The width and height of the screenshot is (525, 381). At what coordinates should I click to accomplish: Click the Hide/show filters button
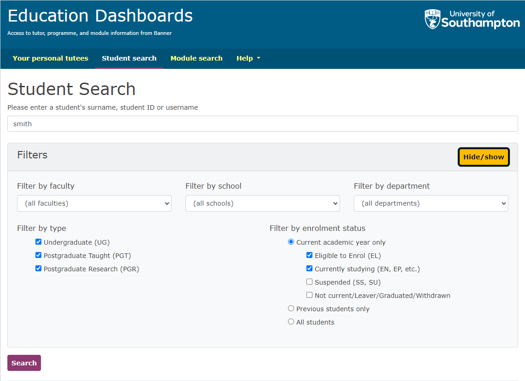(483, 157)
